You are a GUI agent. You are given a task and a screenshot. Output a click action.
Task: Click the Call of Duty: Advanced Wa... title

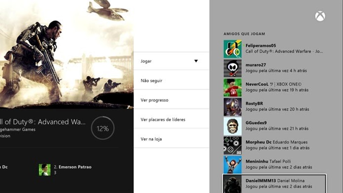(x=43, y=122)
